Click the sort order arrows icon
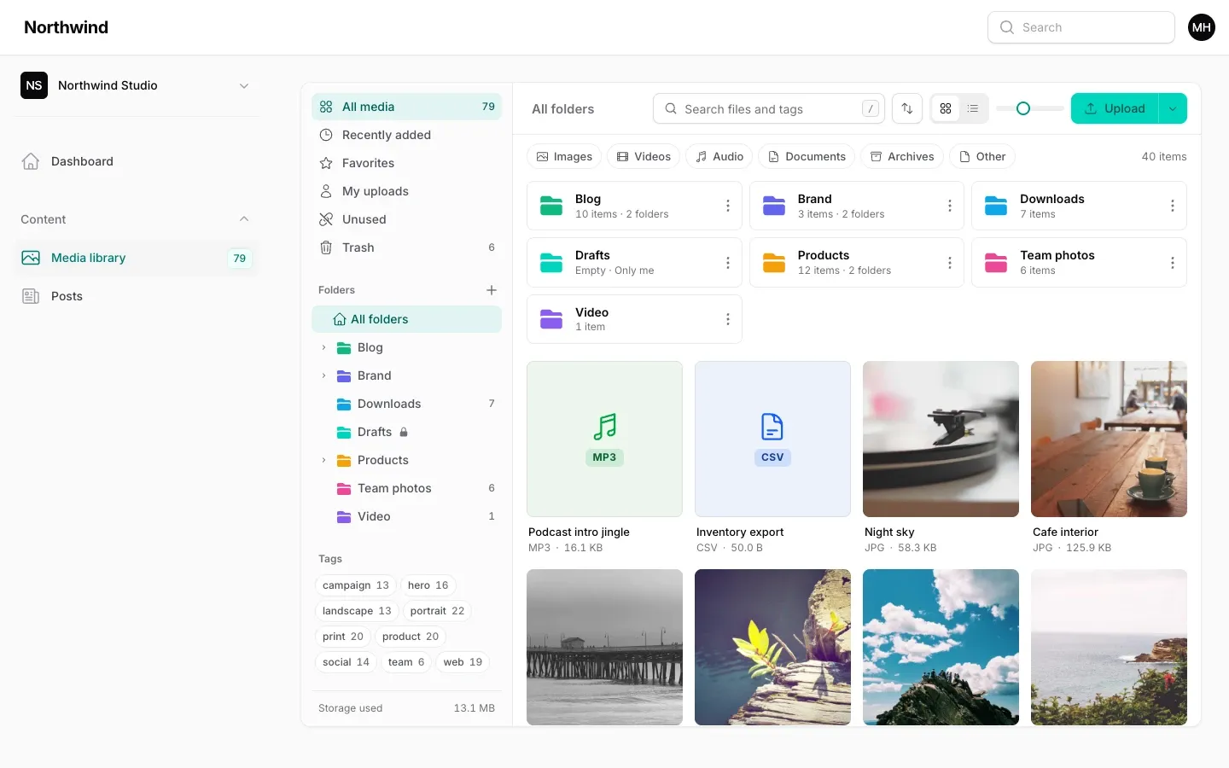1229x768 pixels. (907, 108)
